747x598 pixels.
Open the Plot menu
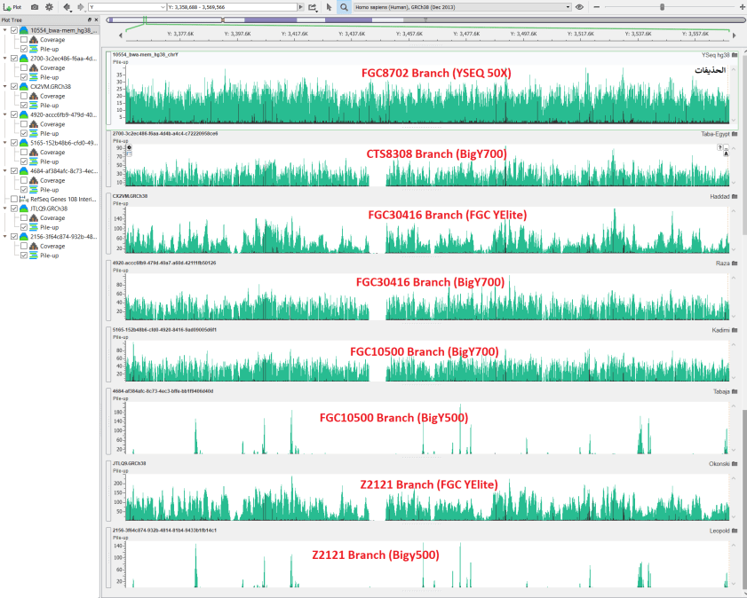[12, 6]
